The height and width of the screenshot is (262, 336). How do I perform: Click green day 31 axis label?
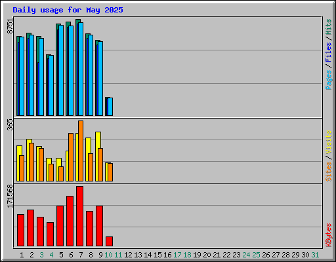click(315, 255)
